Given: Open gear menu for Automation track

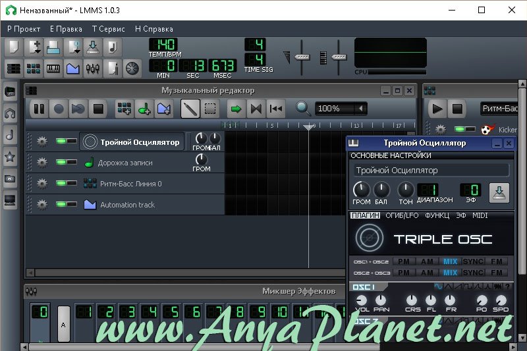Looking at the screenshot, I should (42, 204).
